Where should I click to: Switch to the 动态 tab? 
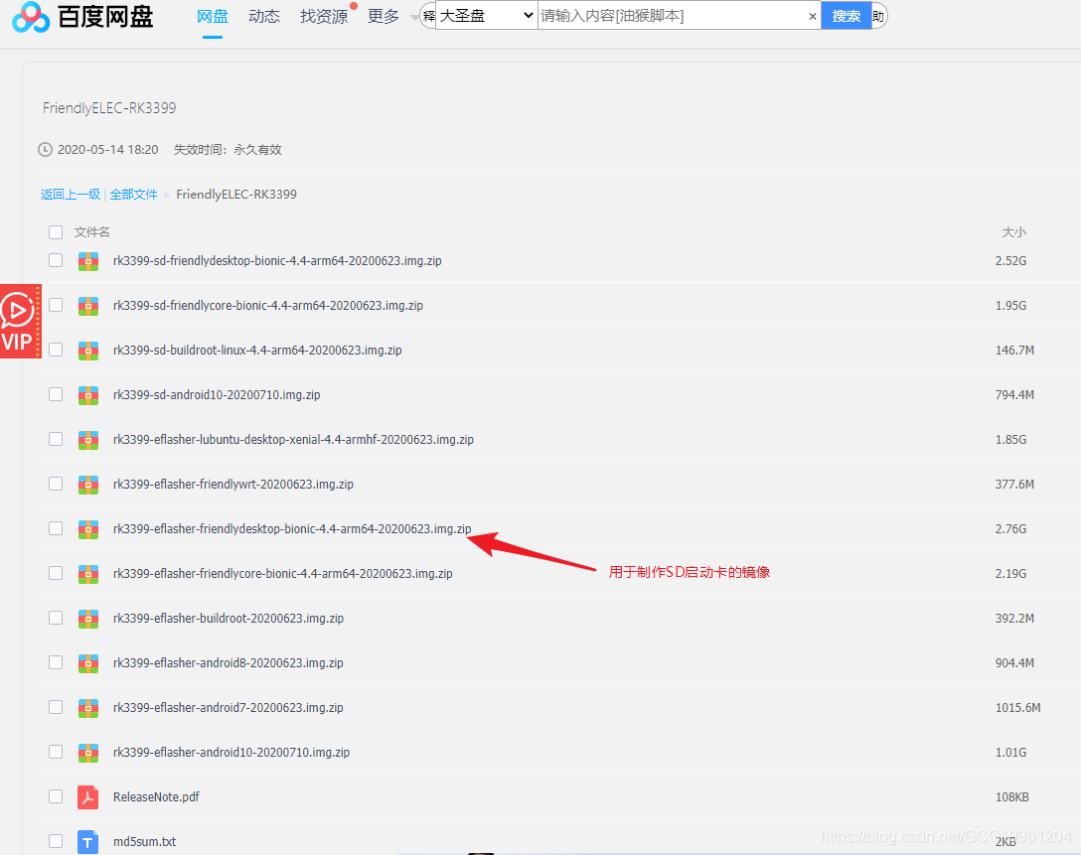[x=263, y=16]
